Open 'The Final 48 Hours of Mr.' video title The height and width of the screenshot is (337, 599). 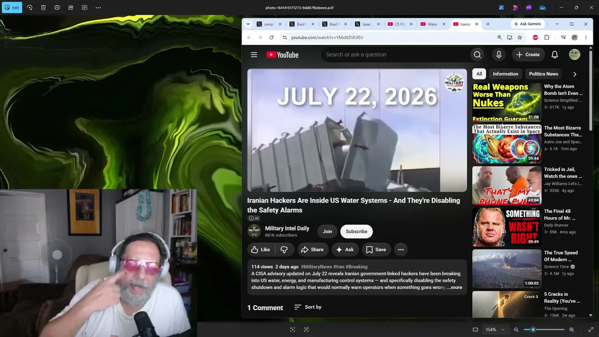[560, 214]
